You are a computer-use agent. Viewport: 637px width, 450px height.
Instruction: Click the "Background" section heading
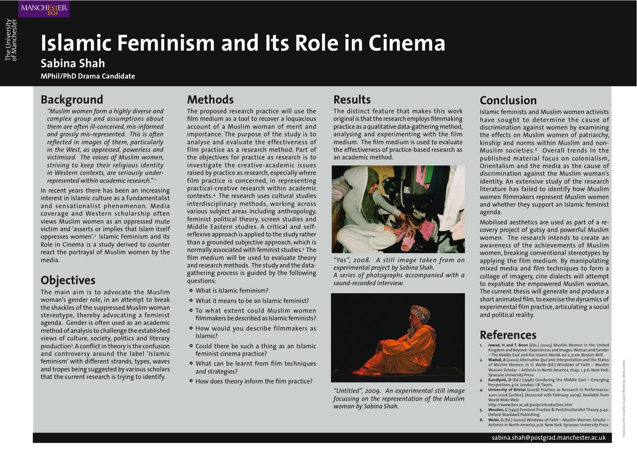72,99
